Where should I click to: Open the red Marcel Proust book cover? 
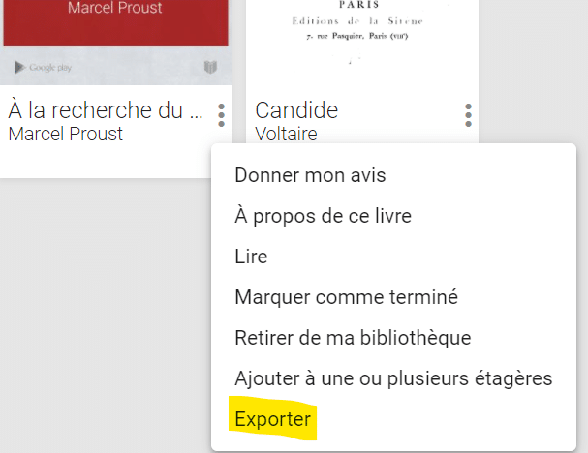click(115, 22)
